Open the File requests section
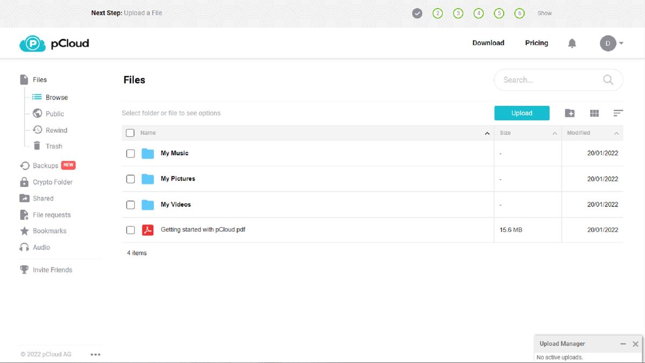The image size is (645, 363). (x=52, y=215)
